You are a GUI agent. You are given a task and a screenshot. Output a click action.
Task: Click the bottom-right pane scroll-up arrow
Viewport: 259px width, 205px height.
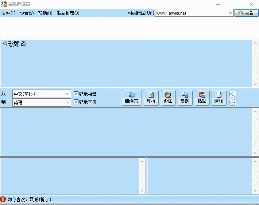255,161
